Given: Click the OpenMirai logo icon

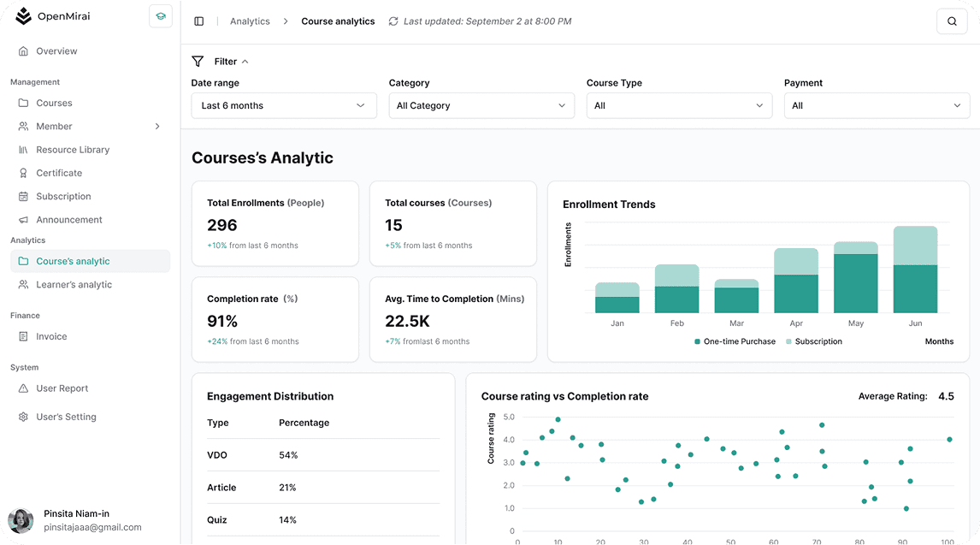Looking at the screenshot, I should [x=23, y=16].
